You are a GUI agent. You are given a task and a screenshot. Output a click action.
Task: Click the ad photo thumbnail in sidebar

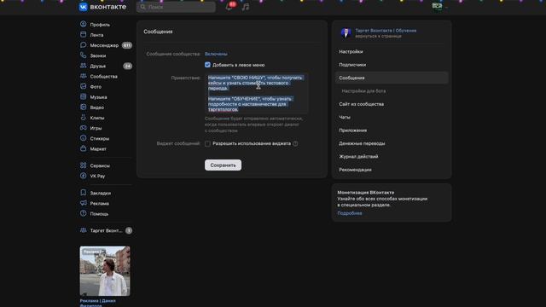tap(105, 271)
